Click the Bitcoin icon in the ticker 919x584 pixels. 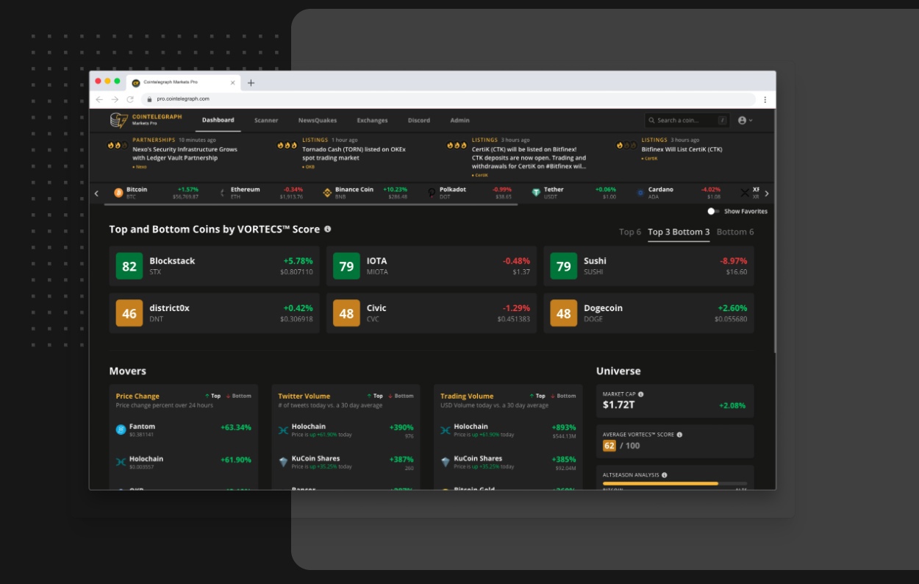click(118, 193)
